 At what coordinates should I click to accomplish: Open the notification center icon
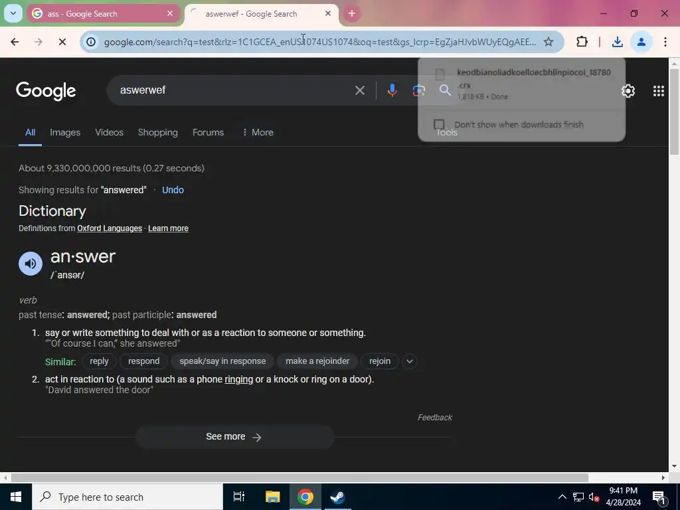click(x=659, y=497)
